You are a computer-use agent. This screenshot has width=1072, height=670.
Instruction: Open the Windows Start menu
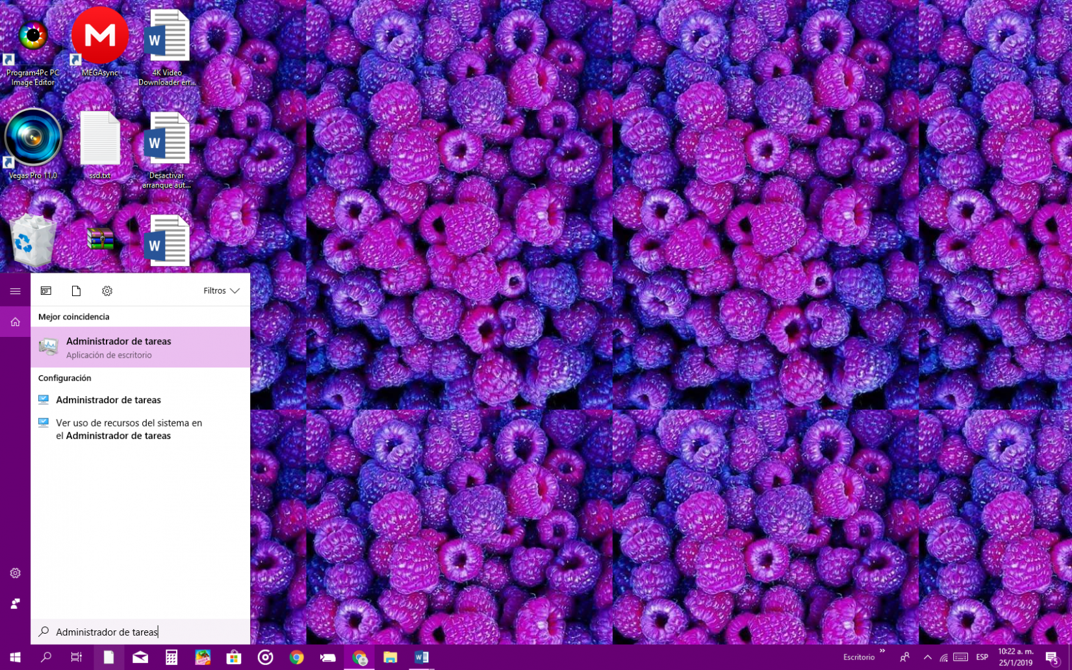point(15,657)
